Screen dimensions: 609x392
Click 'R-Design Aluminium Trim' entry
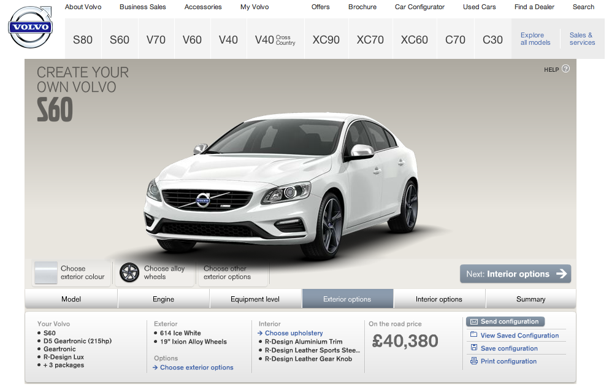tap(304, 342)
